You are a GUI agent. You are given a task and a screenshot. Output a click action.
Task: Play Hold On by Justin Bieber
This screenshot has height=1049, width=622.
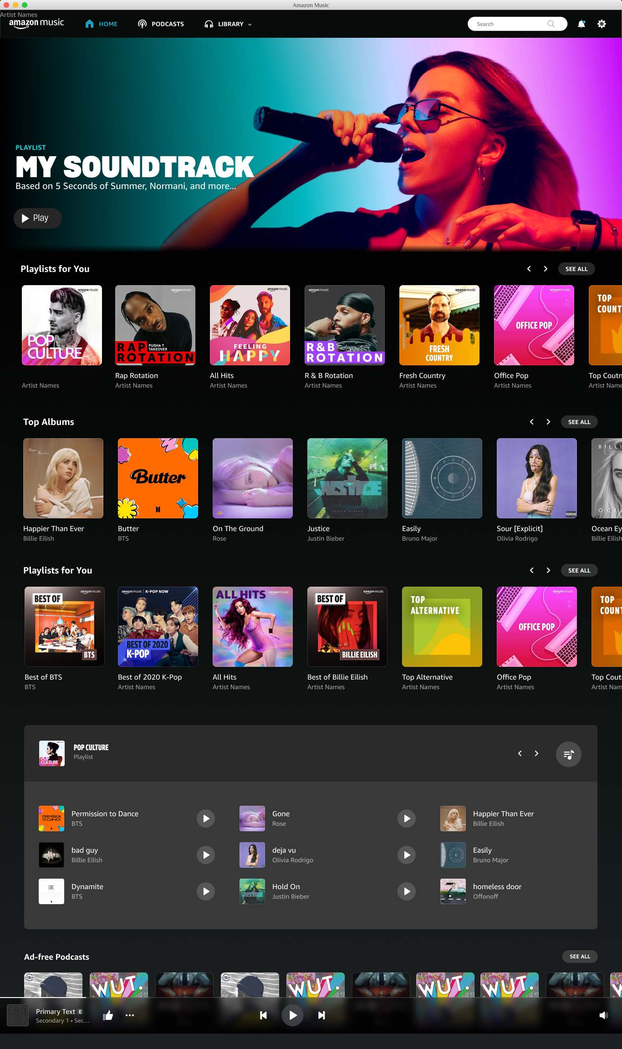tap(407, 891)
